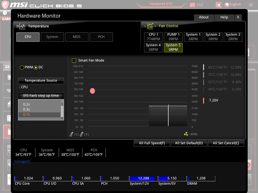Image resolution: width=258 pixels, height=193 pixels.
Task: Click the green fan RPM icon
Action: click(x=186, y=134)
